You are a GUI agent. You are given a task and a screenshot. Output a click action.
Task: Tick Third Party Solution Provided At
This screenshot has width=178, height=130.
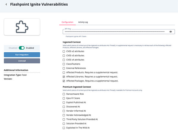coord(64,119)
